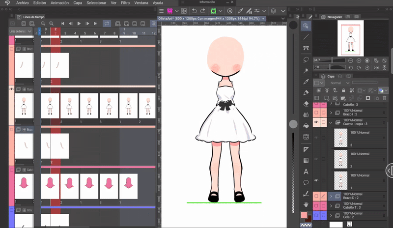393x228 pixels.
Task: Toggle visibility of Cuerpo timeline track
Action: (11, 89)
